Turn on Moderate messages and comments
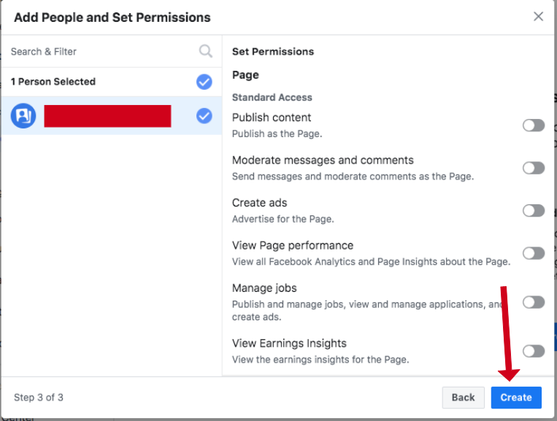The image size is (557, 421). pyautogui.click(x=534, y=168)
